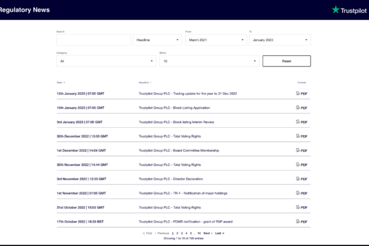
Task: Open the To date dropdown showing January 2023
Action: point(280,40)
